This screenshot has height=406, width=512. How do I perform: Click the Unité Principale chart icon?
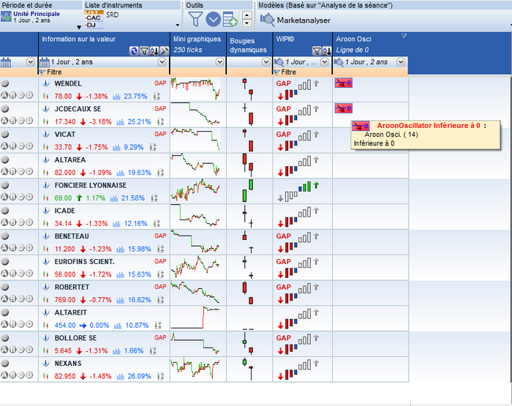point(6,16)
